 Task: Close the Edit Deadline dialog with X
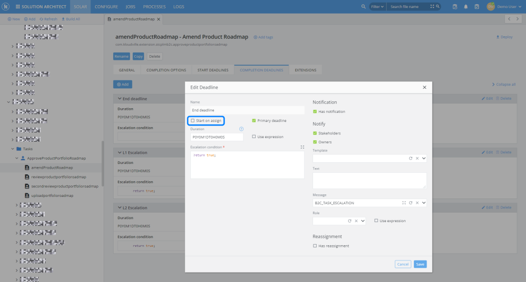(424, 87)
